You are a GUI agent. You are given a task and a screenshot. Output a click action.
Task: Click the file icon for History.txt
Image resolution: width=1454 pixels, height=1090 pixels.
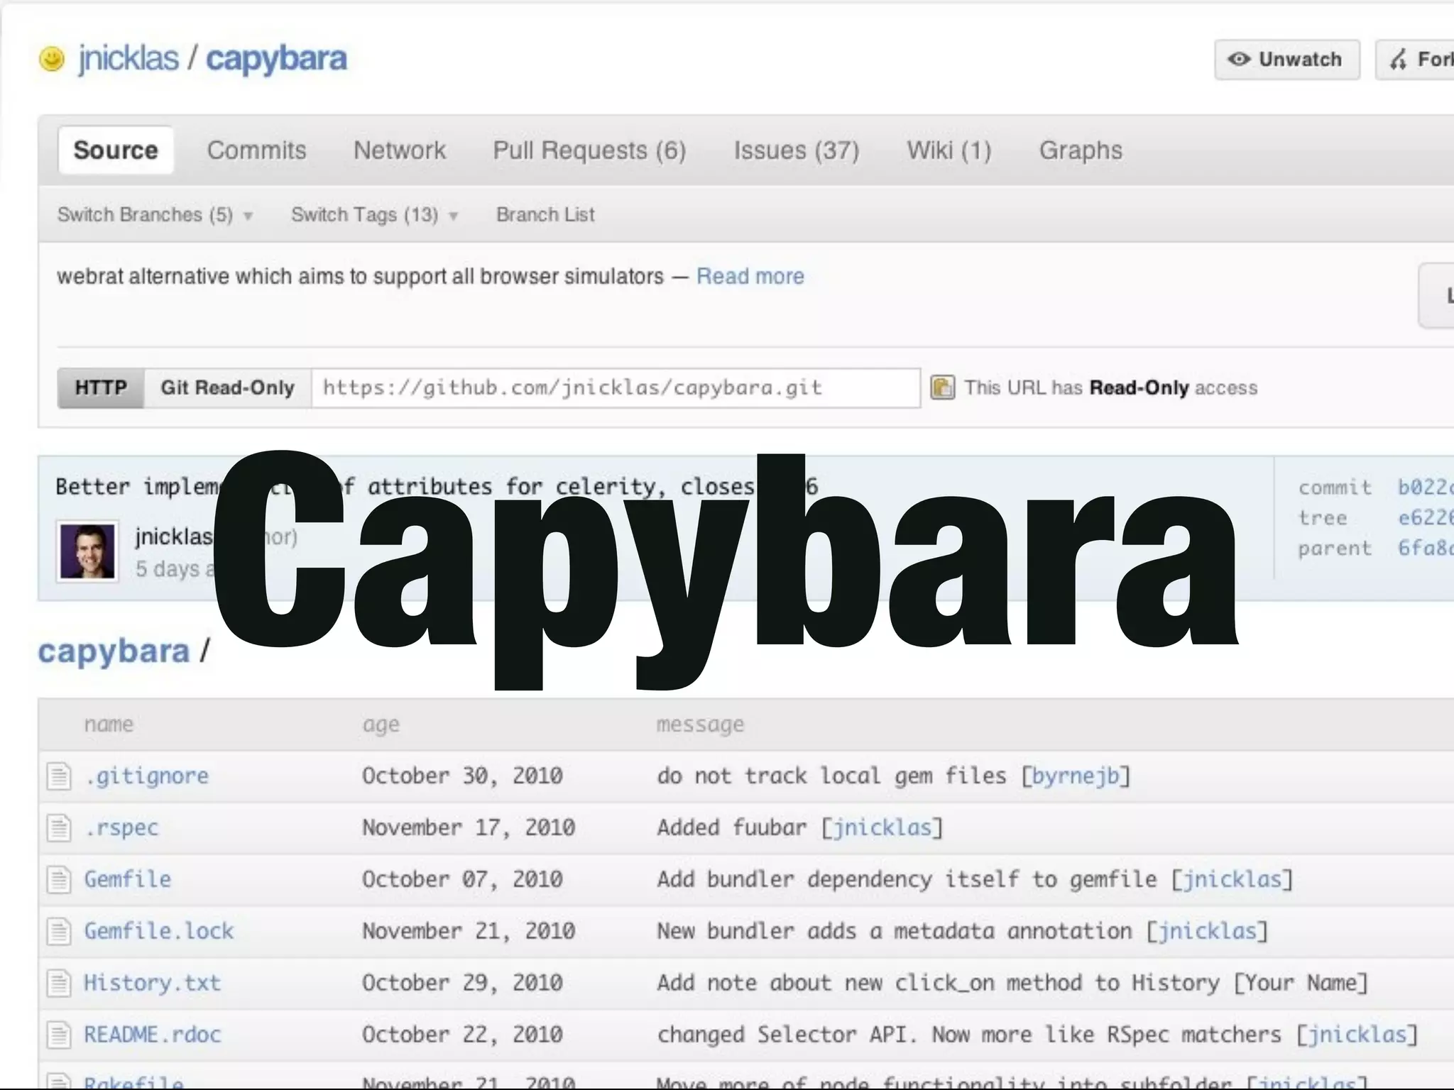coord(59,983)
